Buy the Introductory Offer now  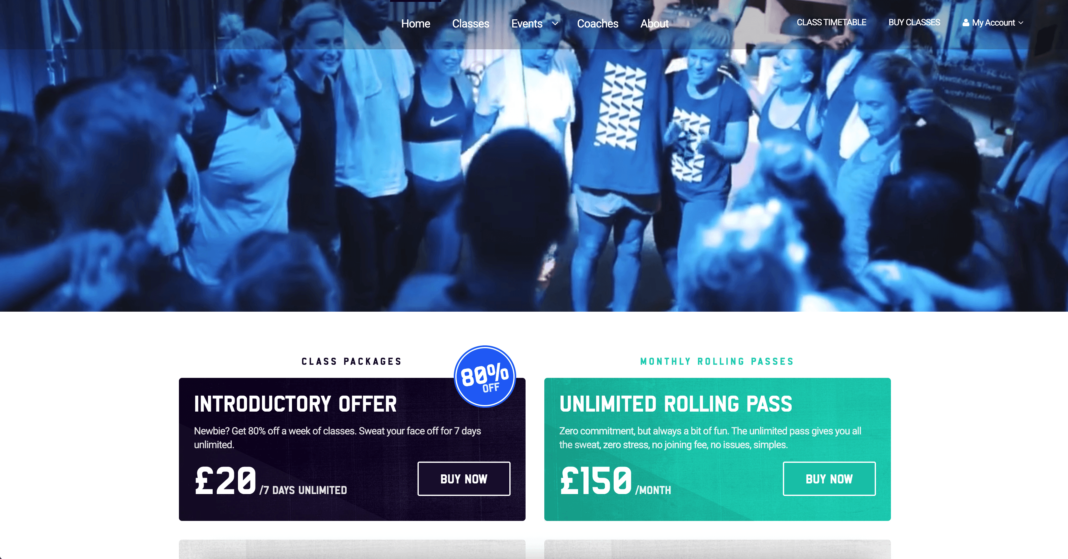pos(464,478)
